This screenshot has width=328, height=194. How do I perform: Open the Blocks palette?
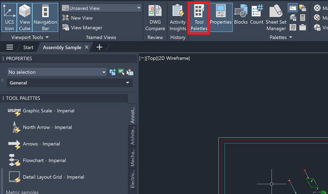tap(241, 15)
